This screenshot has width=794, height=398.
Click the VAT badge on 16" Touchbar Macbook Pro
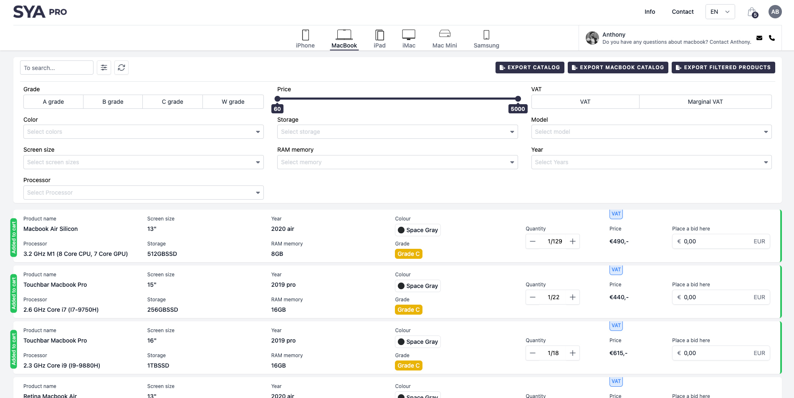[x=616, y=325]
